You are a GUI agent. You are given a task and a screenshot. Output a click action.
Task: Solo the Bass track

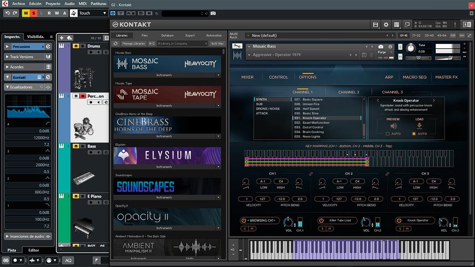pos(82,146)
